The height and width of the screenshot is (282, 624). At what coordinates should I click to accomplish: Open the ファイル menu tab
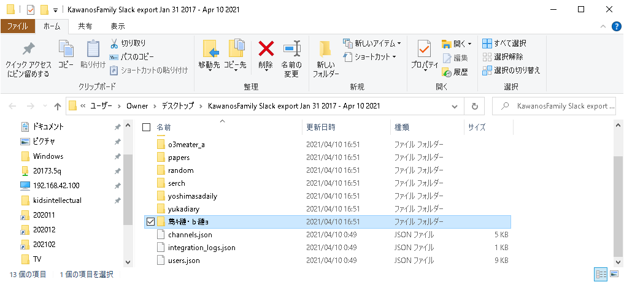click(x=18, y=26)
